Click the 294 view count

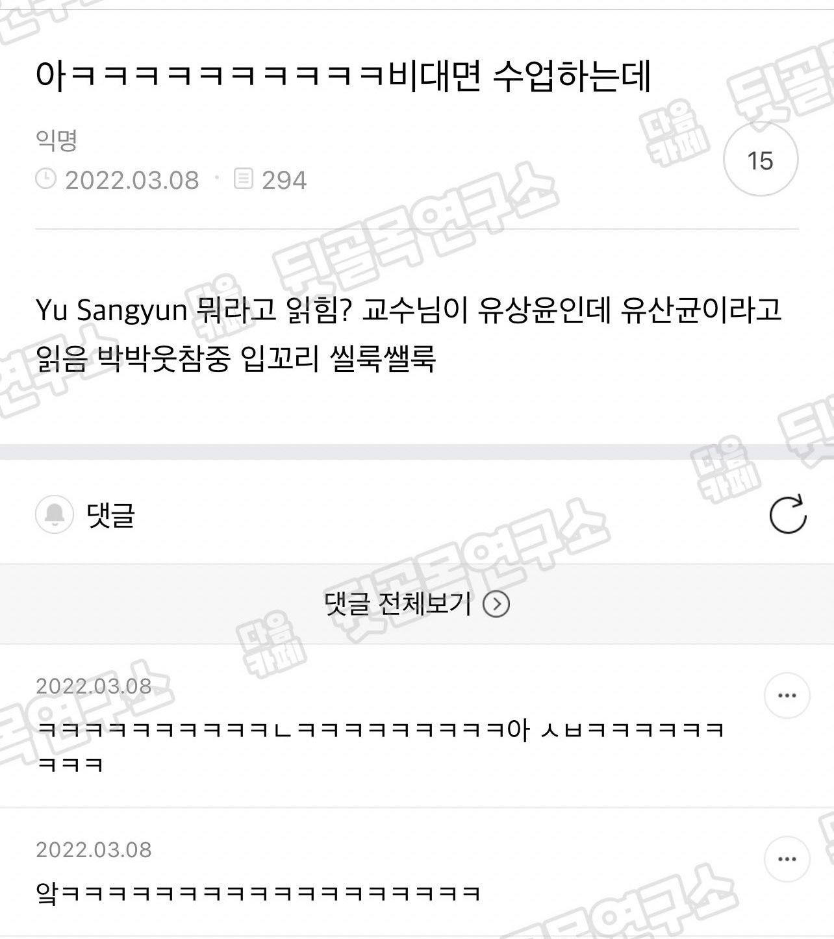click(284, 180)
